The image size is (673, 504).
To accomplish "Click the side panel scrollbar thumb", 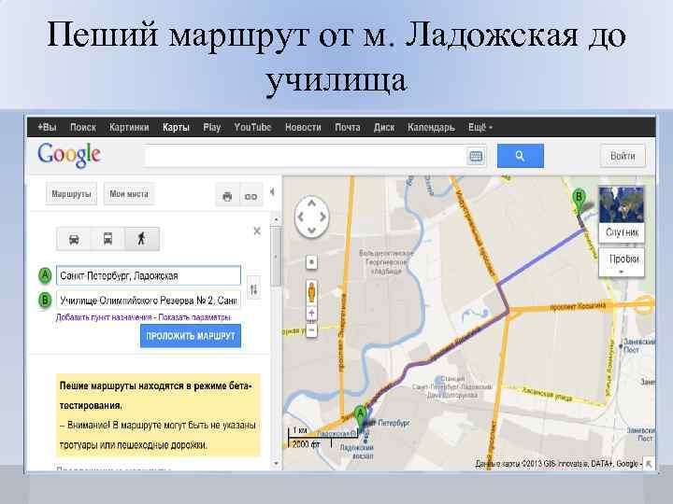I will 277,257.
